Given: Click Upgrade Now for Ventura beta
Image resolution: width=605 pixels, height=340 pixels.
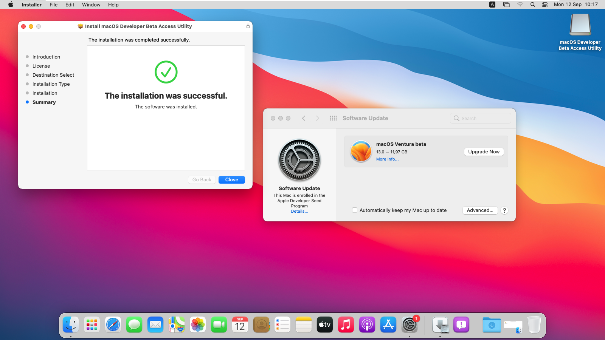Looking at the screenshot, I should click(484, 151).
